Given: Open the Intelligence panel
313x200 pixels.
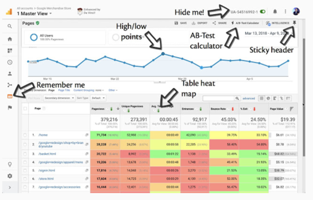Looking at the screenshot, I should point(278,23).
